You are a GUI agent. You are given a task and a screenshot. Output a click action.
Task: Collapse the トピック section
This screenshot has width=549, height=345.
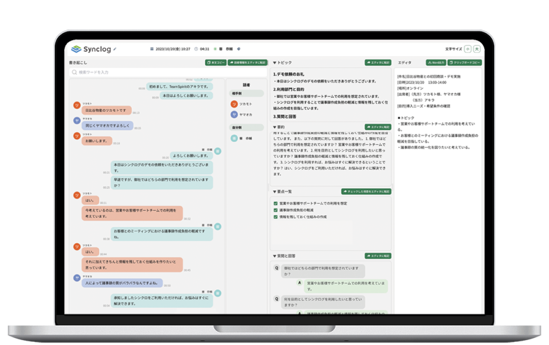tap(274, 63)
